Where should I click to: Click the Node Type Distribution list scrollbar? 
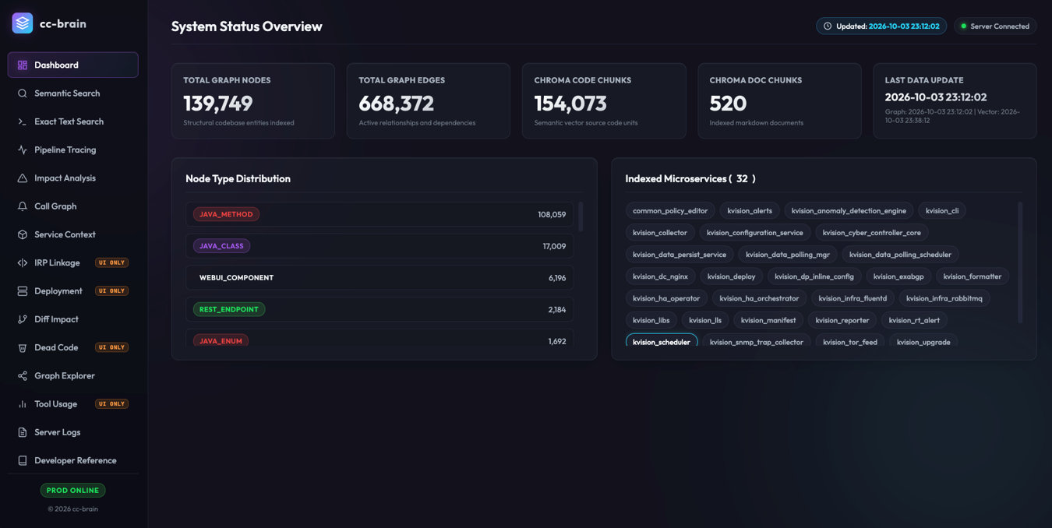pyautogui.click(x=581, y=216)
